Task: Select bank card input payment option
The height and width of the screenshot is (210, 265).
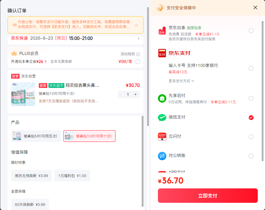Action: tap(251, 68)
